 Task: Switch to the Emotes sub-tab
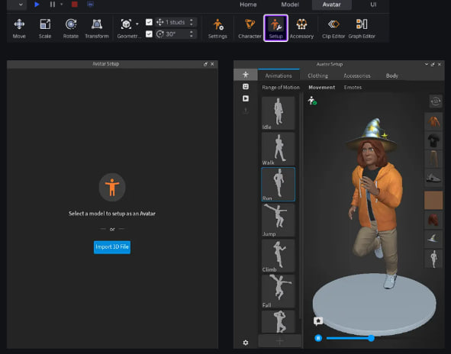(x=353, y=88)
